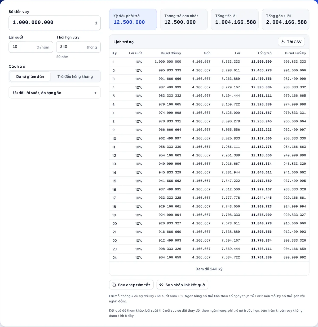Click the Kỳ column header

pyautogui.click(x=114, y=53)
